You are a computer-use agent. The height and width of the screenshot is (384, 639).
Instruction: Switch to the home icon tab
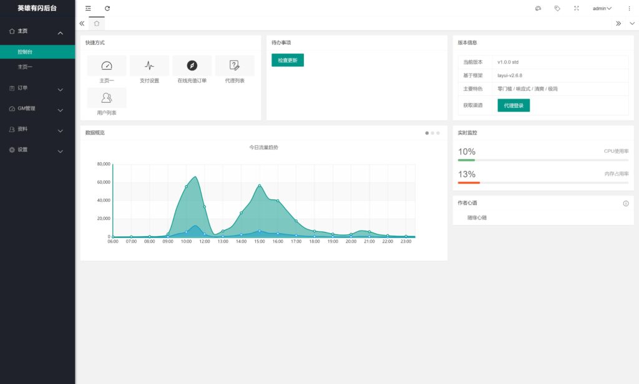96,23
